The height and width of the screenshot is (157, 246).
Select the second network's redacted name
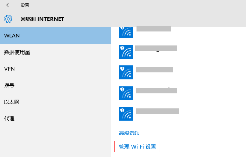[156, 48]
